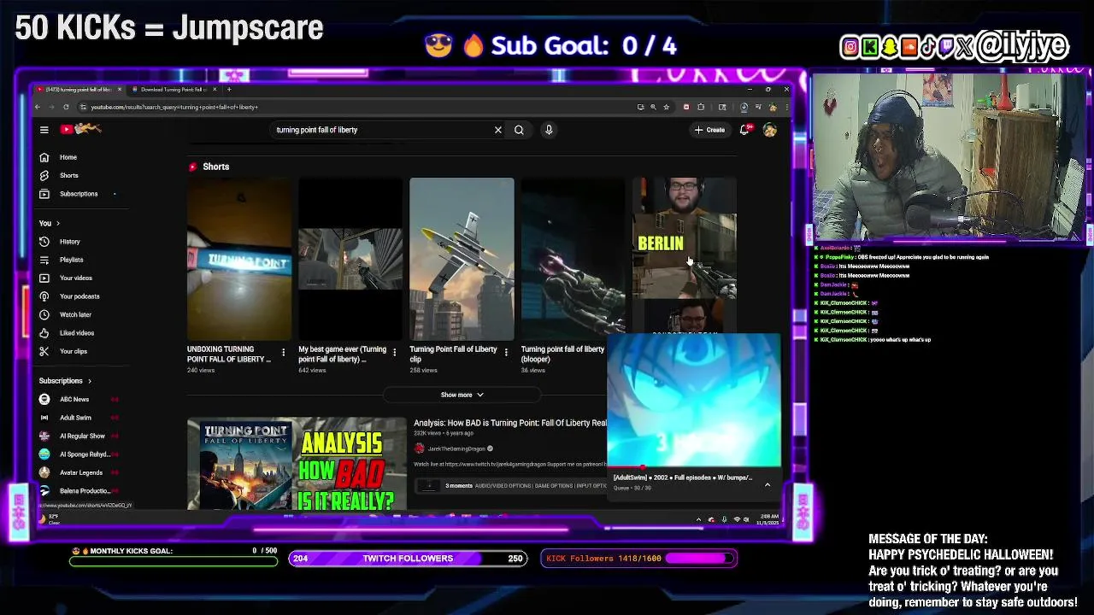Open JarekTheGamingDragon channel avatar
The width and height of the screenshot is (1094, 615).
pyautogui.click(x=420, y=448)
